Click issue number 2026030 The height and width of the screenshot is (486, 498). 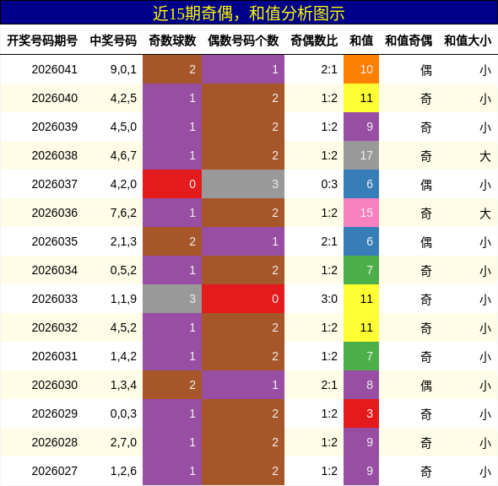pos(55,385)
